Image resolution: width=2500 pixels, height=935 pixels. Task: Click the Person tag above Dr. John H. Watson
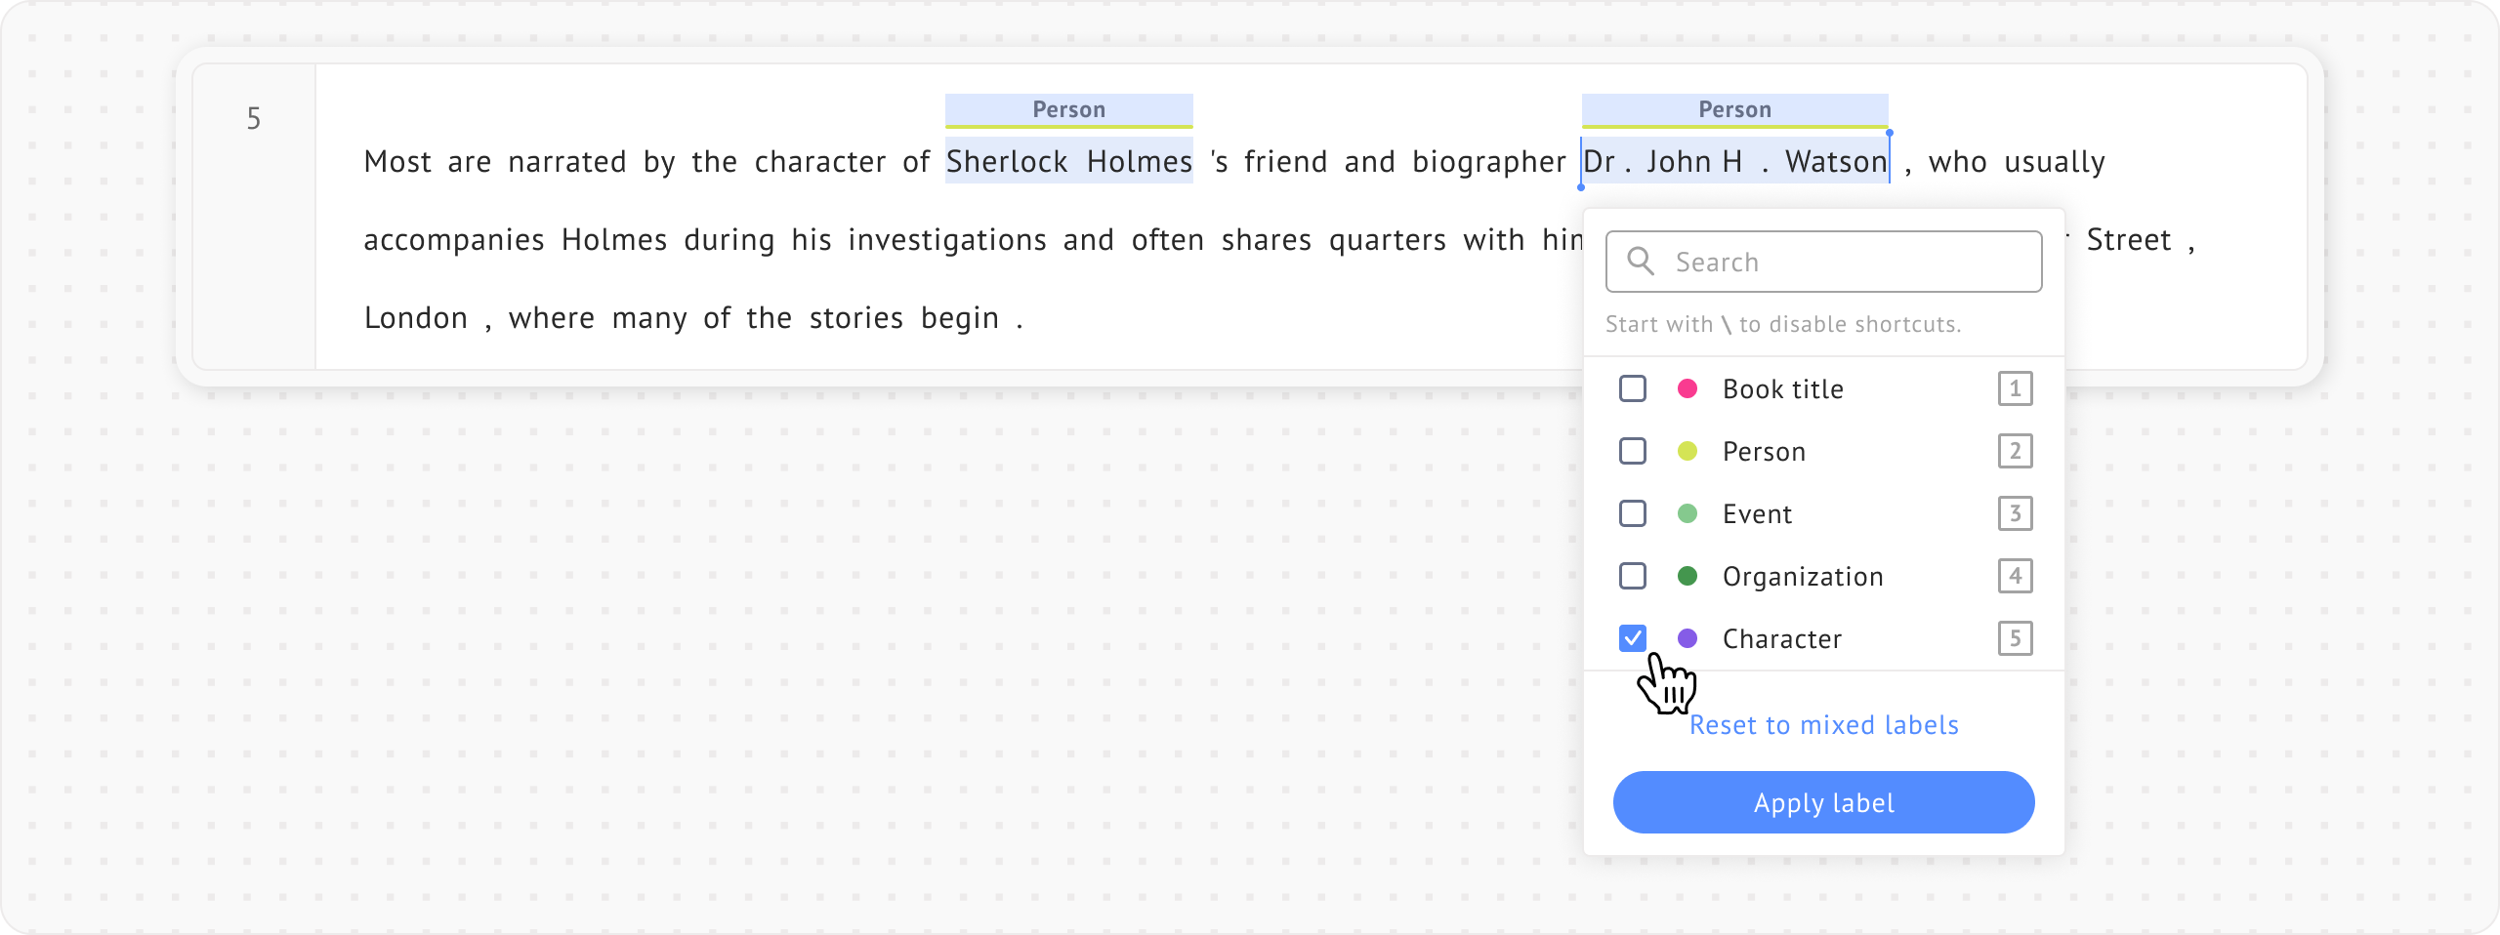(x=1734, y=110)
